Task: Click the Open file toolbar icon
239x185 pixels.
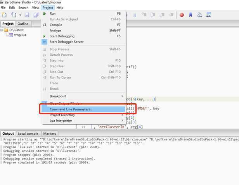Action: [x=14, y=15]
